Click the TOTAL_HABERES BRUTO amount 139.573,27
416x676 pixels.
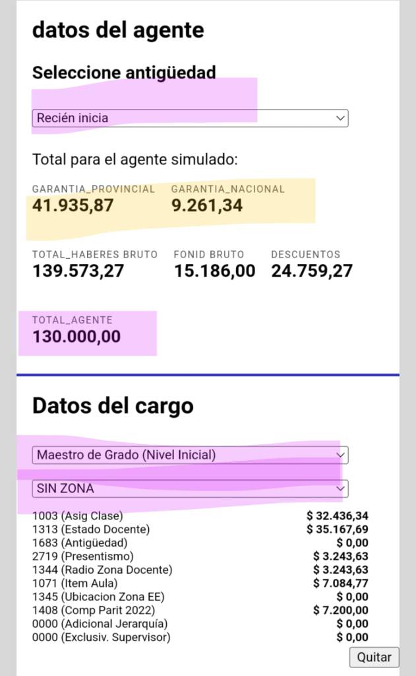[x=78, y=271]
